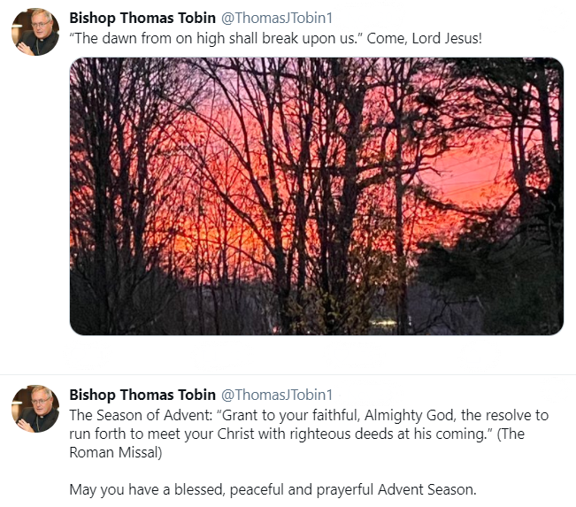Open the red sunrise photo through the trees
Image resolution: width=576 pixels, height=507 pixels.
(316, 196)
